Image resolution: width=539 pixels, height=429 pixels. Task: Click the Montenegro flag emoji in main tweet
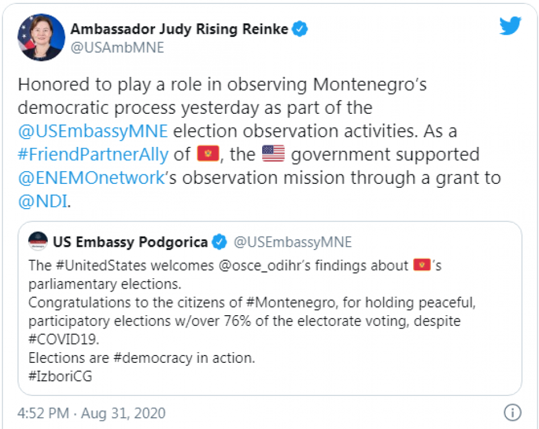pos(208,154)
